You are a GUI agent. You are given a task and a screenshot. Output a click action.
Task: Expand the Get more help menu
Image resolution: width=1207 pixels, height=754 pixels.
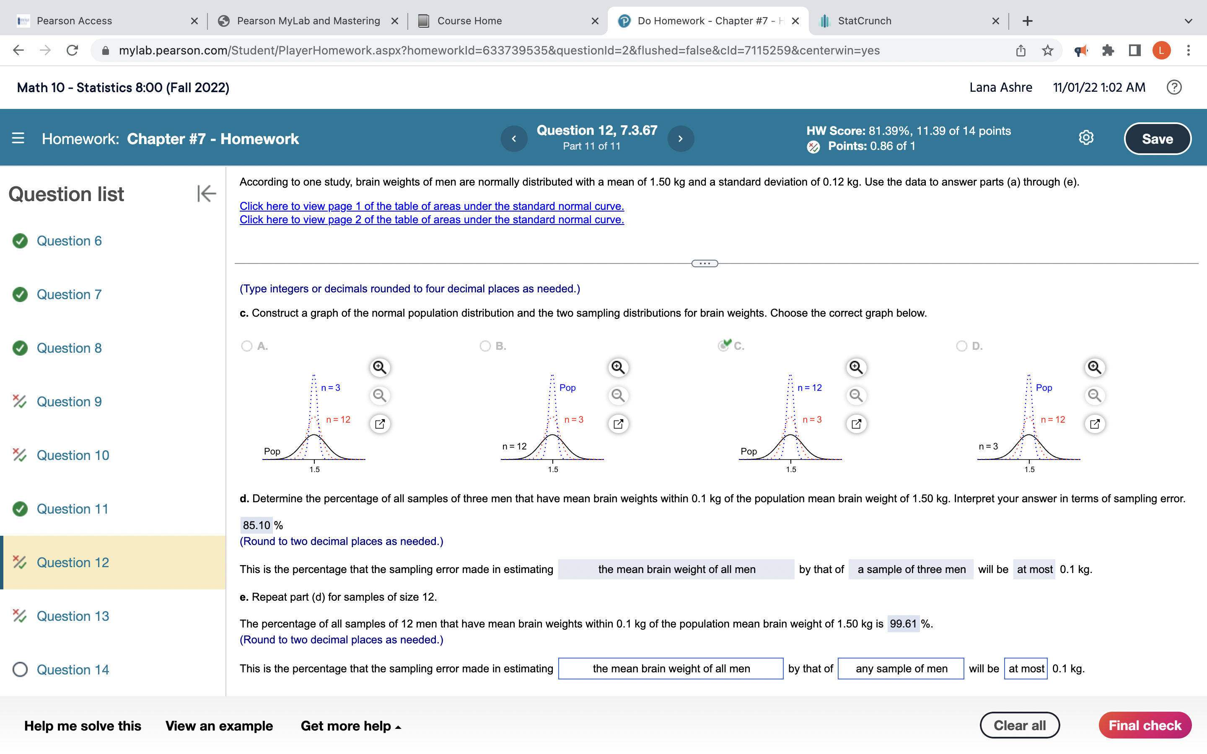tap(350, 726)
